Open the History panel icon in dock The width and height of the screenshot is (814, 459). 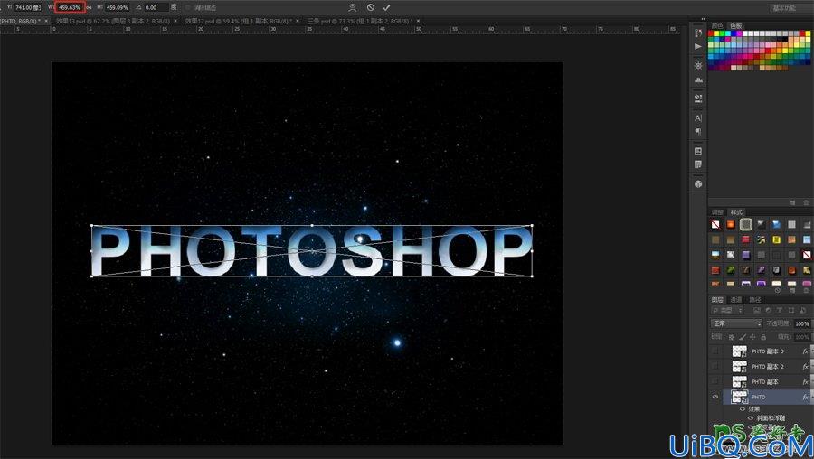(x=698, y=33)
